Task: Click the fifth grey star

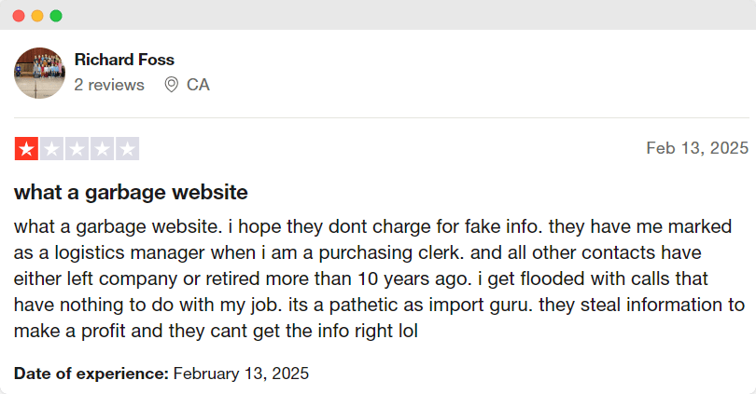Action: tap(127, 149)
